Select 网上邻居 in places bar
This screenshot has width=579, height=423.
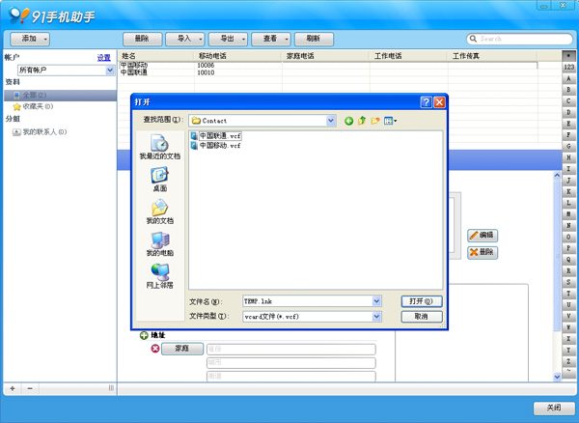[x=160, y=276]
